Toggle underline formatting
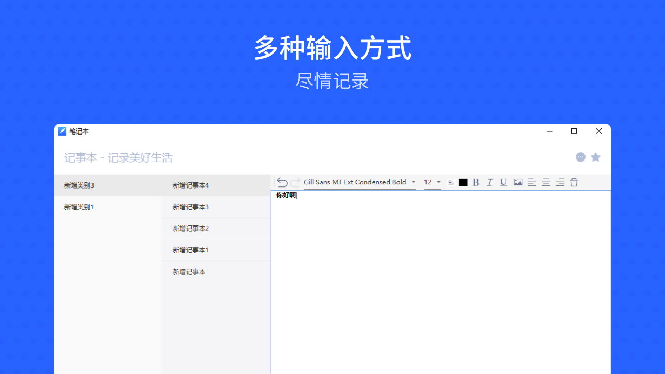Image resolution: width=665 pixels, height=374 pixels. click(x=503, y=182)
